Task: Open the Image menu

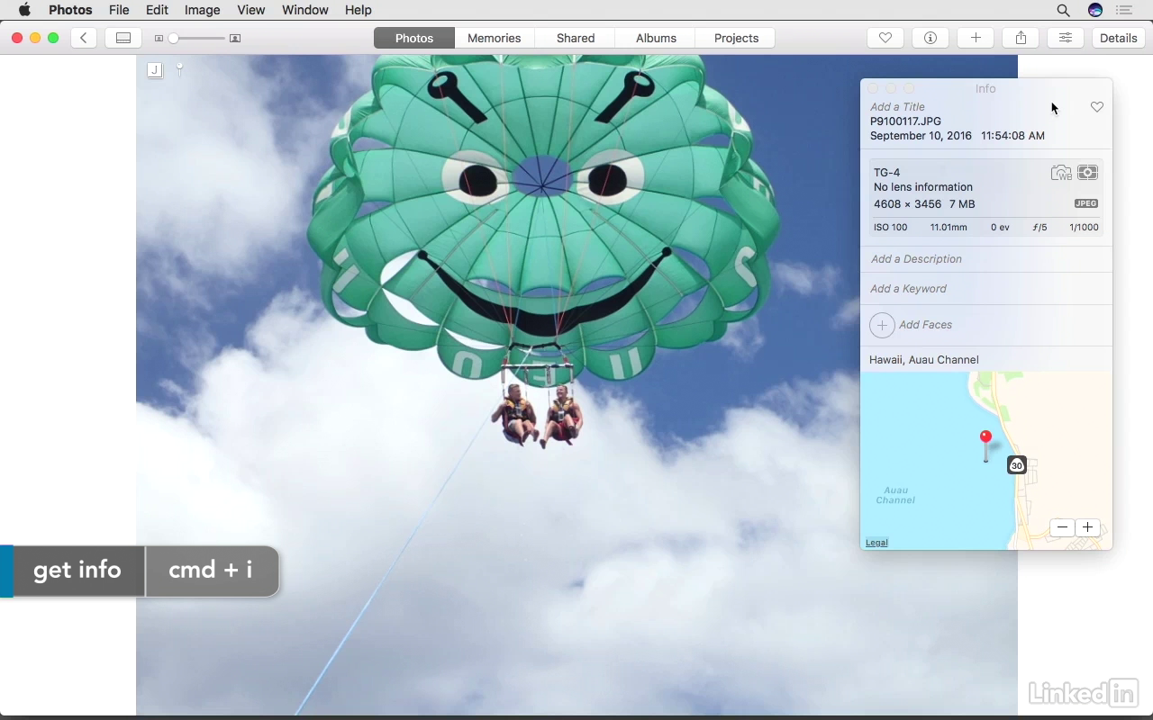Action: pos(202,10)
